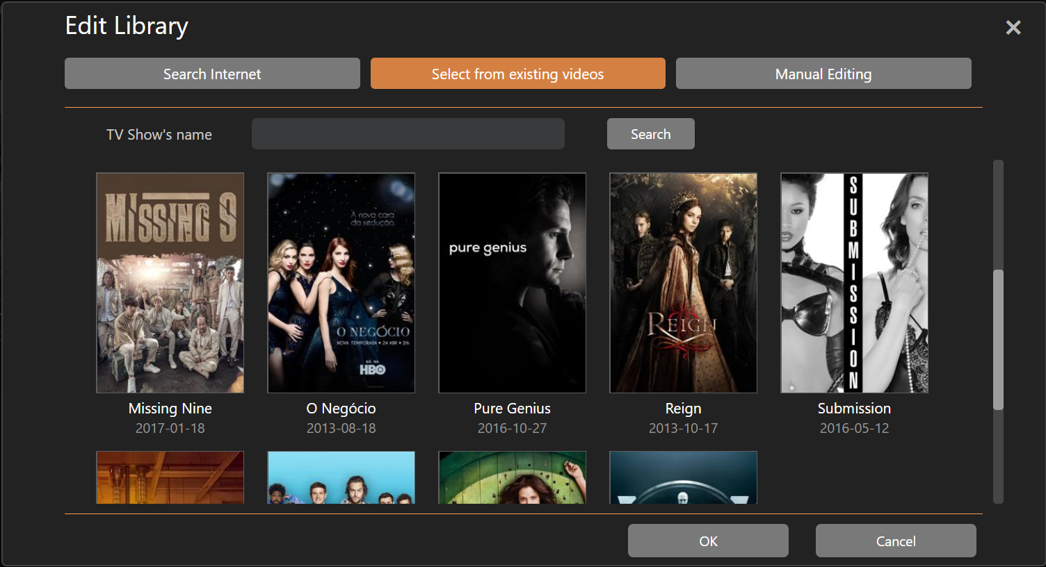
Task: Click the Submission title label
Action: click(855, 409)
